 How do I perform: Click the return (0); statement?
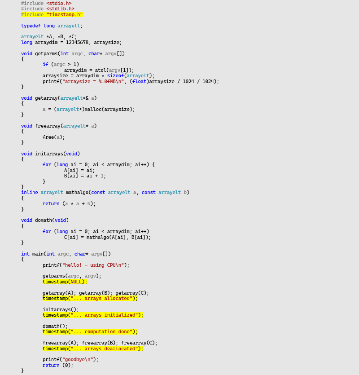point(58,366)
